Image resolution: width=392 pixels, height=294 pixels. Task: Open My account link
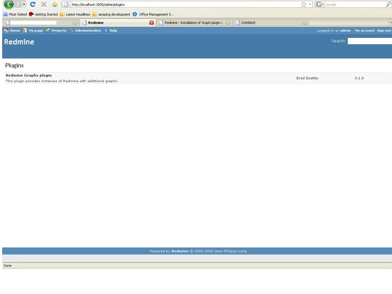[365, 30]
